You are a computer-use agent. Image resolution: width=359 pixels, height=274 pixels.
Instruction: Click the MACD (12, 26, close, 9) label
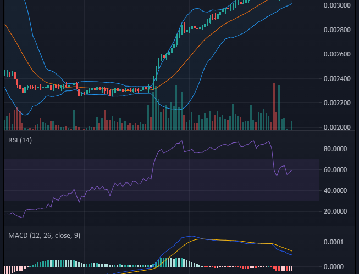(44, 236)
